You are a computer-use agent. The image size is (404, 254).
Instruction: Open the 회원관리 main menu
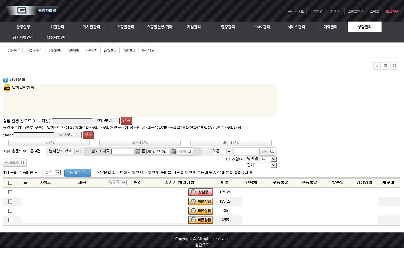pos(57,27)
